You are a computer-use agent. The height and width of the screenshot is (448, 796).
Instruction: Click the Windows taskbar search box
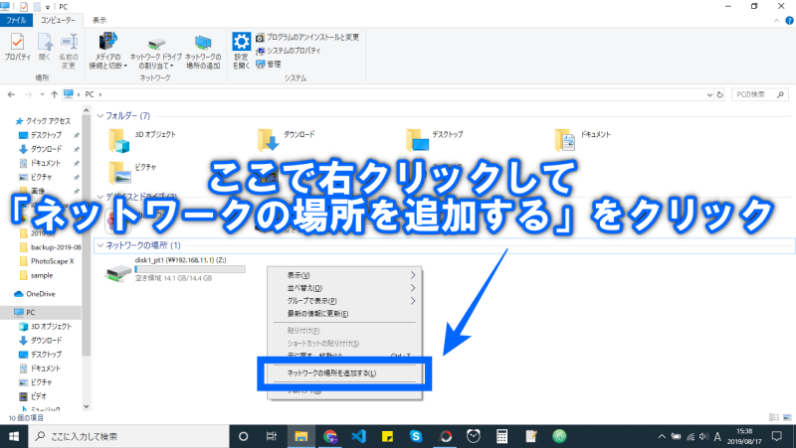tap(129, 436)
